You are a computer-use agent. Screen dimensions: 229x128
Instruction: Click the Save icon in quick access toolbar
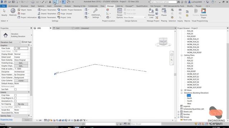[x=13, y=2]
